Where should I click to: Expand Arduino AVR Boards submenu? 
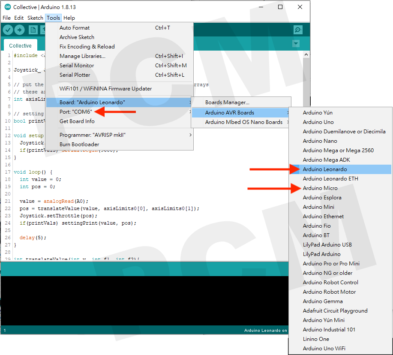(x=241, y=113)
